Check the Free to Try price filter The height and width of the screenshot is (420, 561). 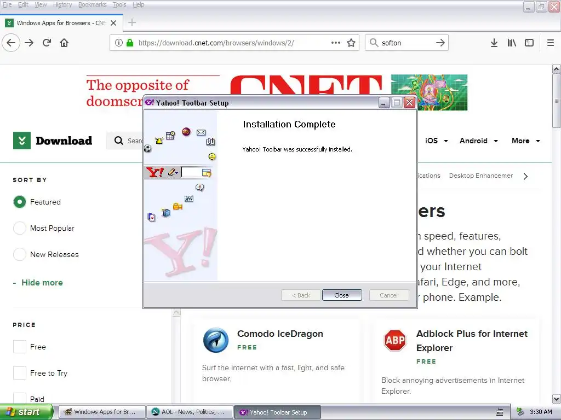click(20, 373)
